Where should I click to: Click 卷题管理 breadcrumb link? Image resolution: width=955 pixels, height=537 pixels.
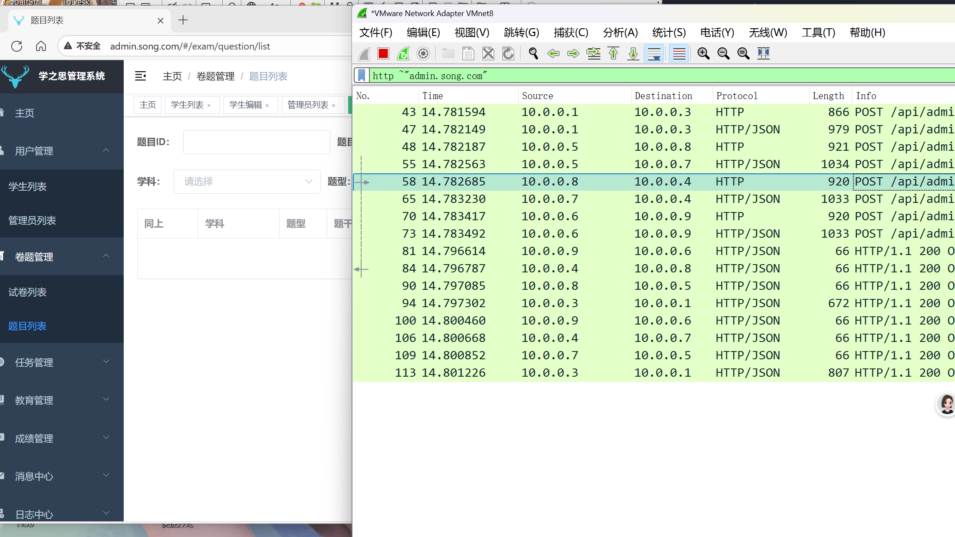(215, 76)
